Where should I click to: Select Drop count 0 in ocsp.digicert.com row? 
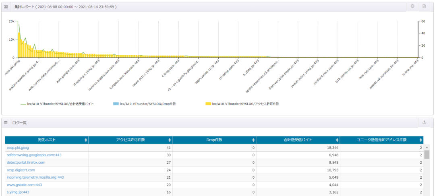click(214, 170)
